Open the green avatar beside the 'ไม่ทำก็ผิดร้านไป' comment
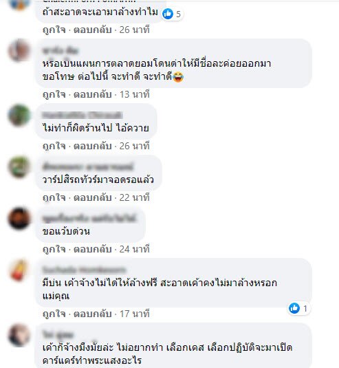This screenshot has width=339, height=368. point(19,116)
